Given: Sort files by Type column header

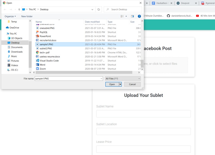Looking at the screenshot, I should tap(110, 22).
